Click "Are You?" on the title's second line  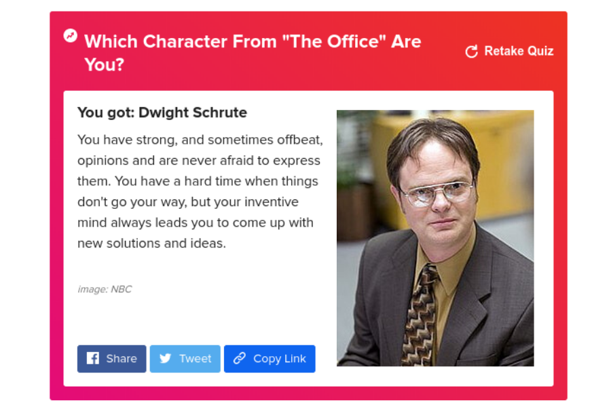(x=105, y=64)
